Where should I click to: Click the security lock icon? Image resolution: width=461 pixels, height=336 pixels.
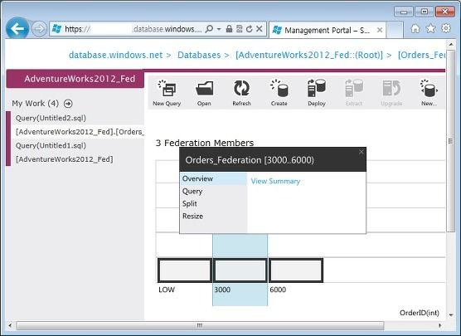click(229, 29)
